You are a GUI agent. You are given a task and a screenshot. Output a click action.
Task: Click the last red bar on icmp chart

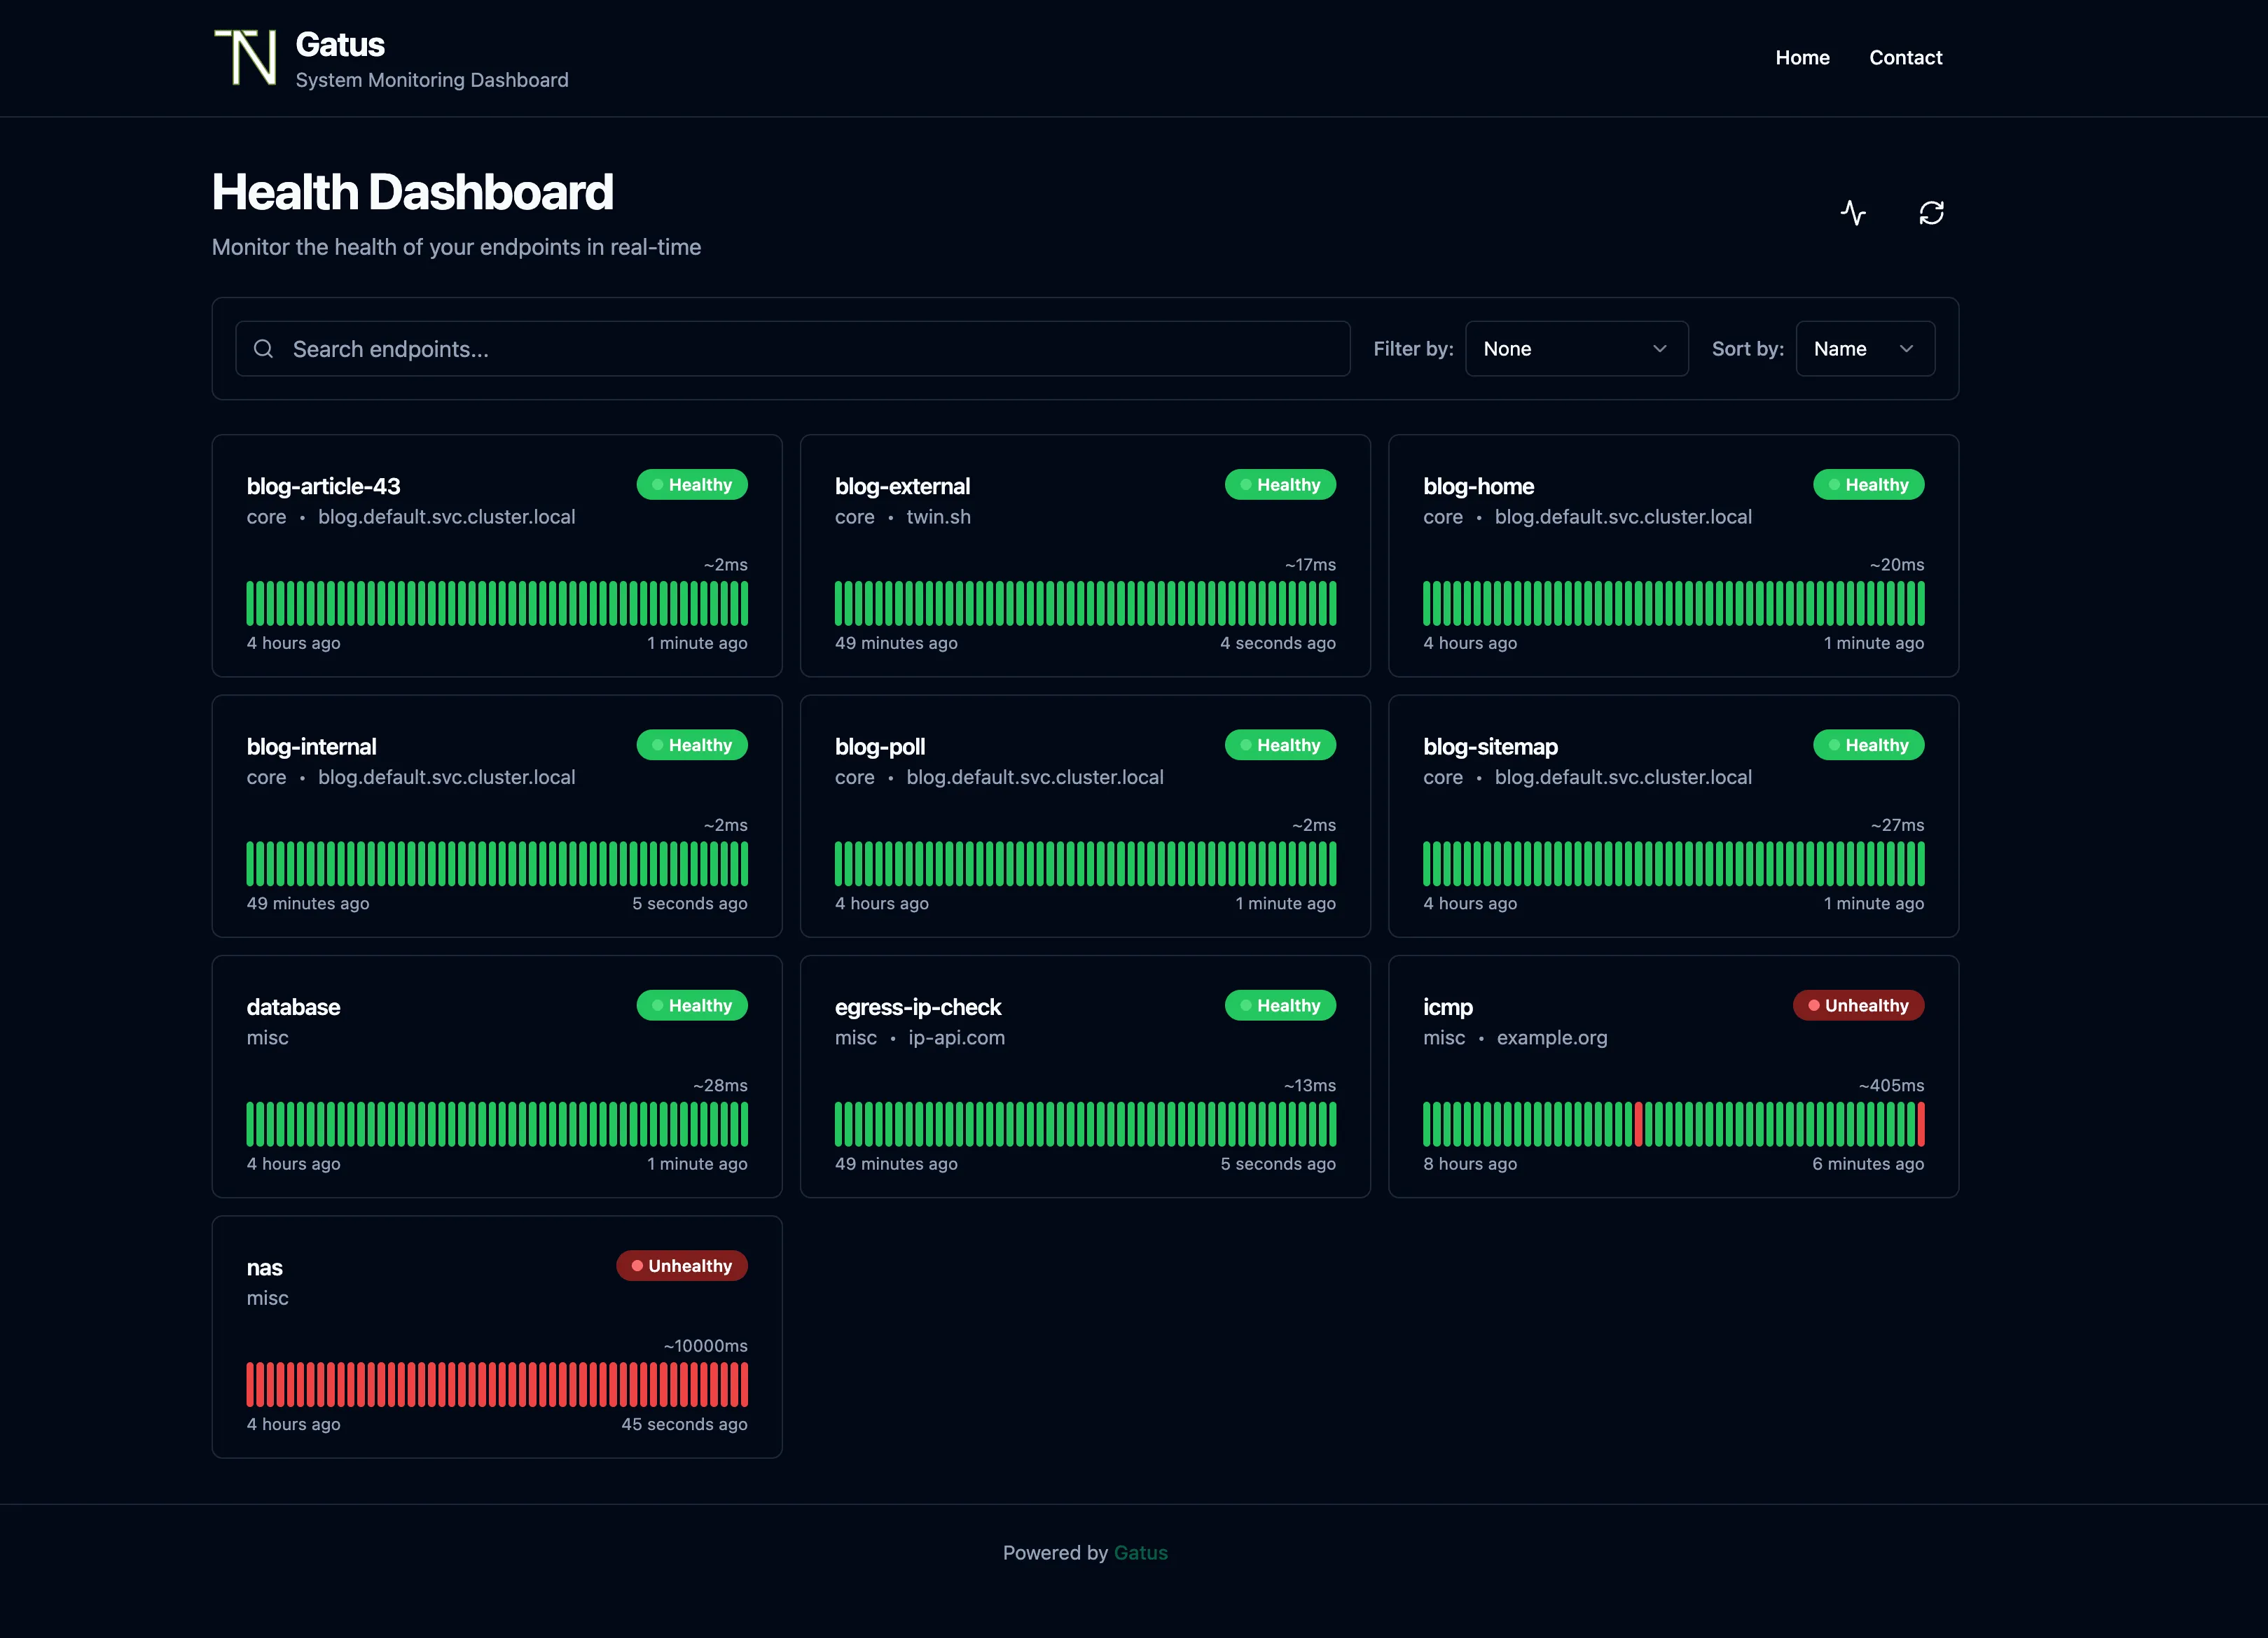tap(1920, 1123)
